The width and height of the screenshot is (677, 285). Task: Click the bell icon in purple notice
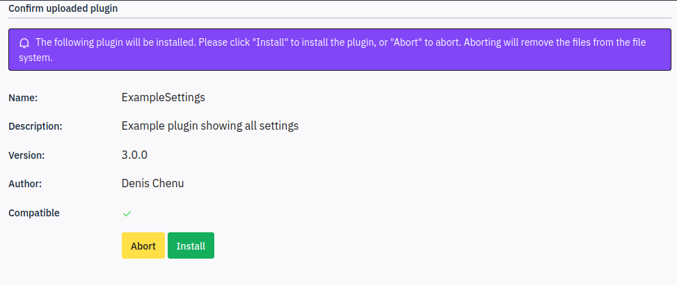point(24,43)
